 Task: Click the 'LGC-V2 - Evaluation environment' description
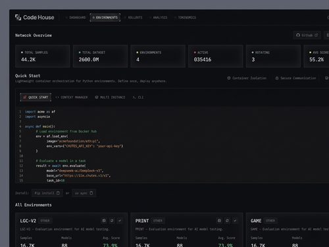(64, 229)
